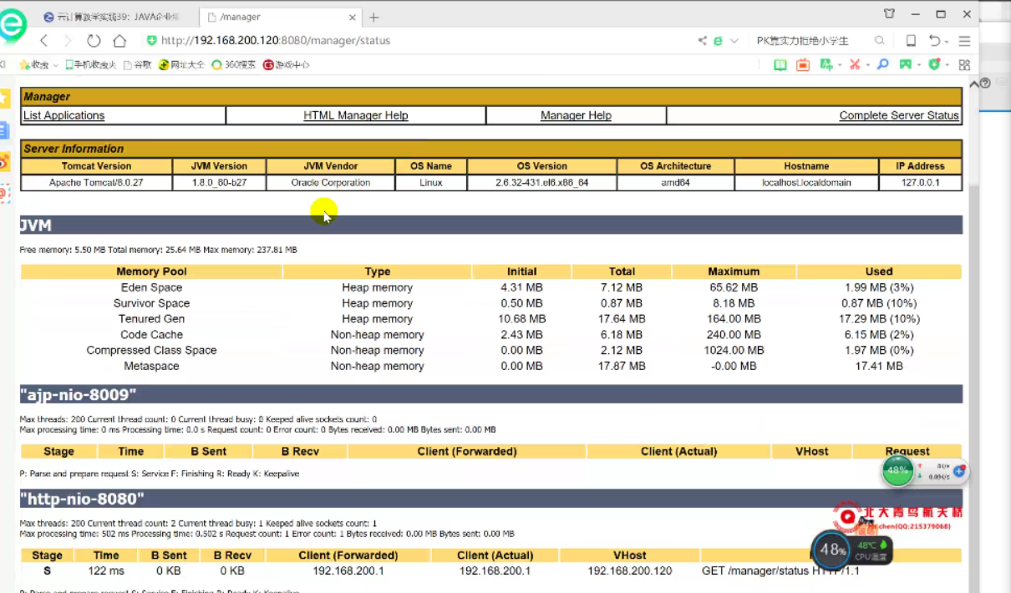Open the List Applications link
The height and width of the screenshot is (593, 1011).
[64, 115]
